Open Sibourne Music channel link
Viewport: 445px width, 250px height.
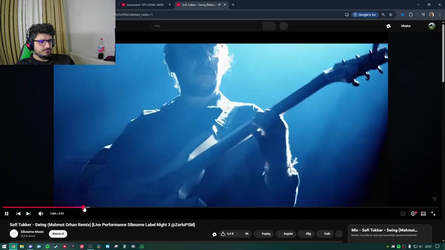click(x=32, y=232)
